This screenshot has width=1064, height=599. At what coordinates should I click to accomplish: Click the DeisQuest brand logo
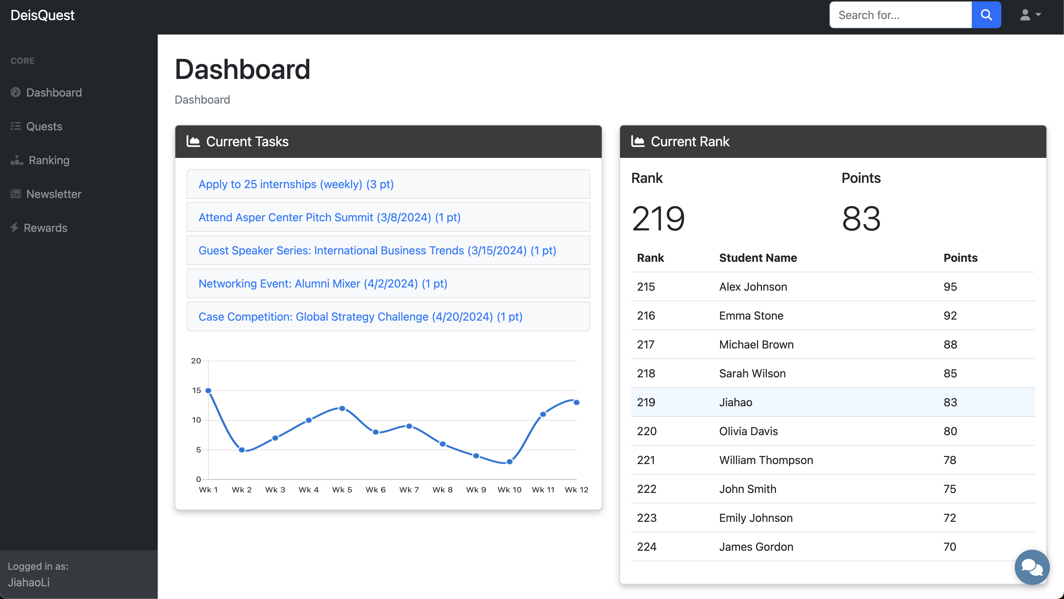point(43,15)
